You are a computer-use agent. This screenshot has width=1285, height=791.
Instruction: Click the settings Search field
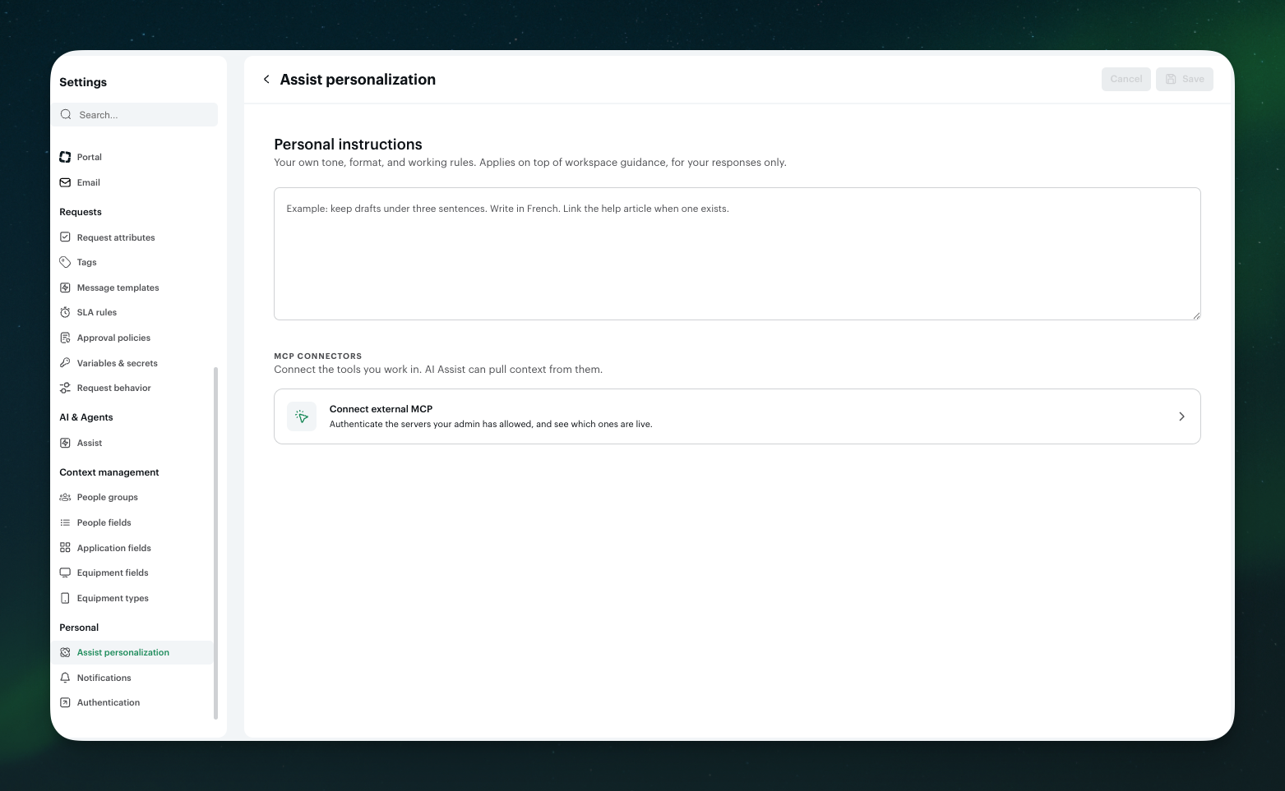point(138,115)
